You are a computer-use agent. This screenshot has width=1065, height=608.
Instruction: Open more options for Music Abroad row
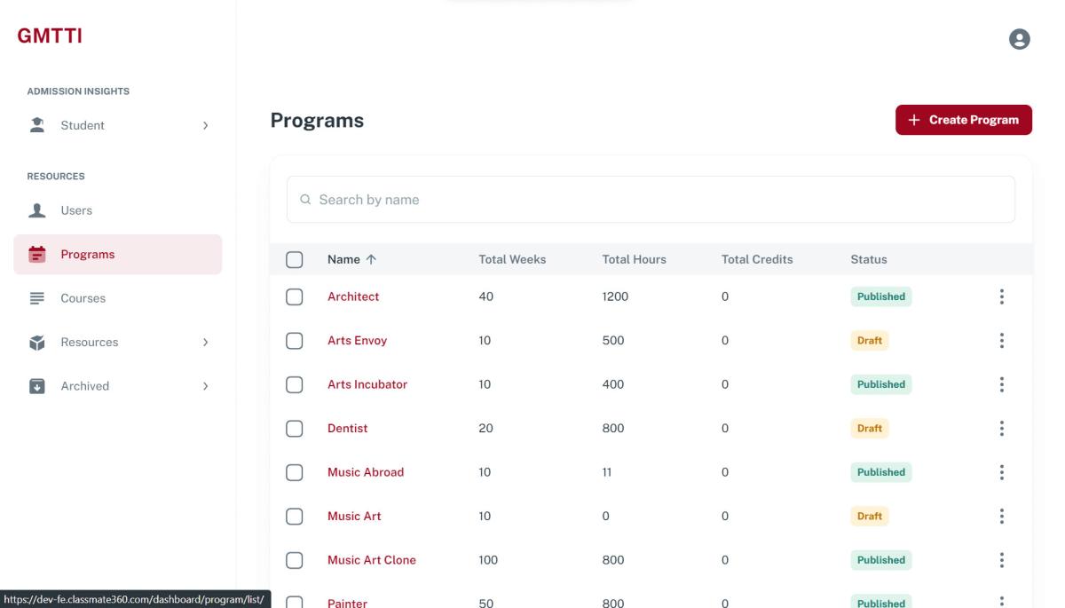point(1001,472)
